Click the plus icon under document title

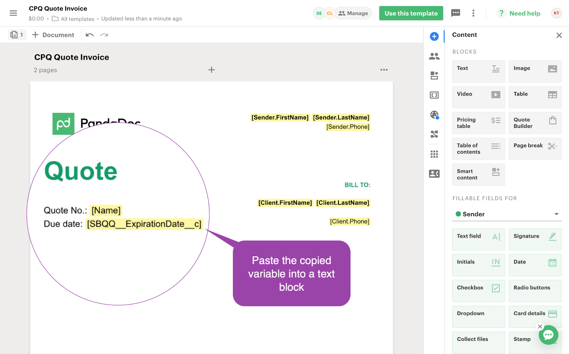click(x=212, y=70)
